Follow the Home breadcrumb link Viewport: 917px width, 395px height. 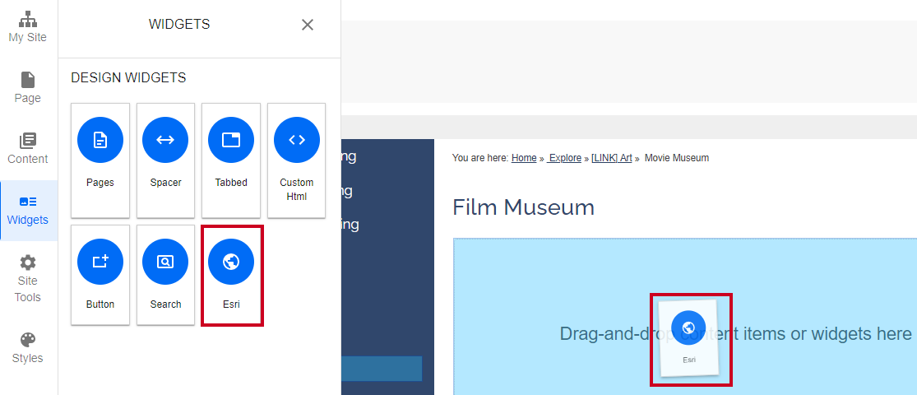point(524,158)
